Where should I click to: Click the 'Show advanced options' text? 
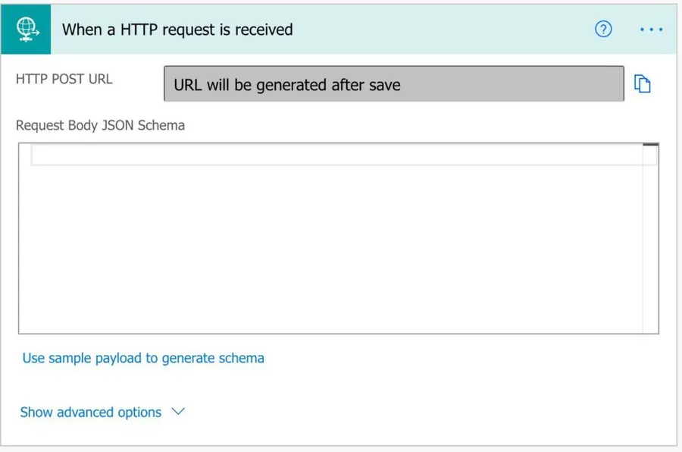pos(90,413)
